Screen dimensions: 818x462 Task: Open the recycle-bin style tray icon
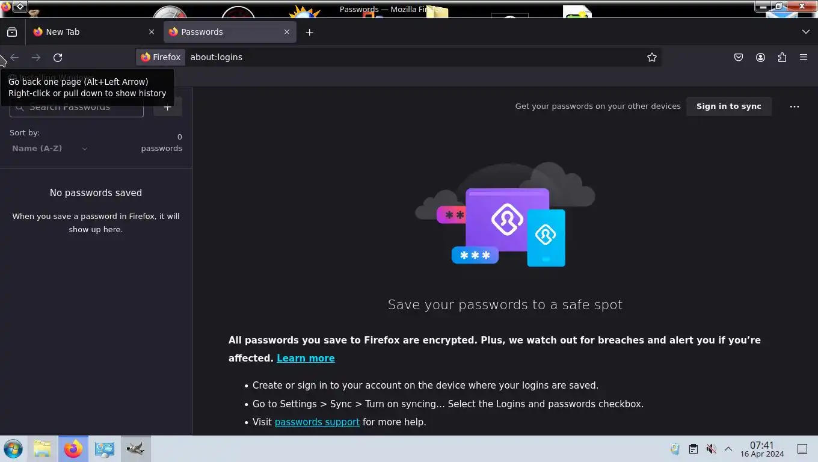click(675, 449)
